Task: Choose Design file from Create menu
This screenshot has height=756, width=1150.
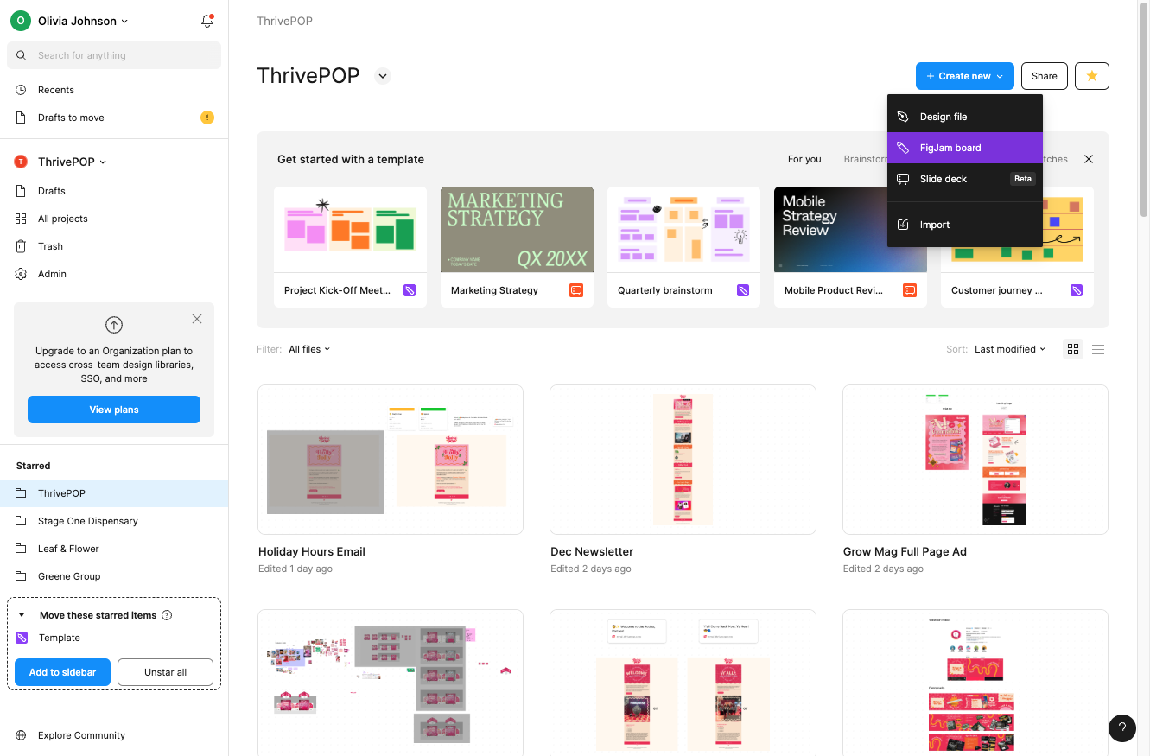Action: (x=965, y=117)
